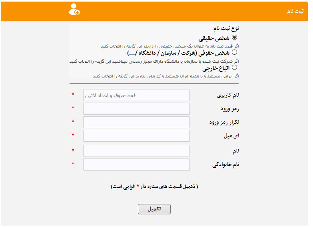
Task: Focus the 'نام کاربری' username input field
Action: pyautogui.click(x=136, y=95)
